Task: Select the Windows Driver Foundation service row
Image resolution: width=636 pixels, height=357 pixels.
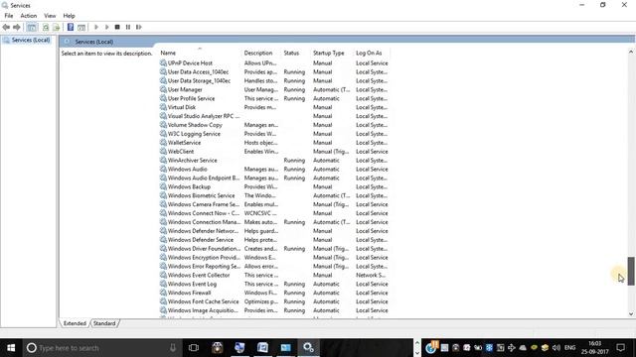Action: coord(274,249)
